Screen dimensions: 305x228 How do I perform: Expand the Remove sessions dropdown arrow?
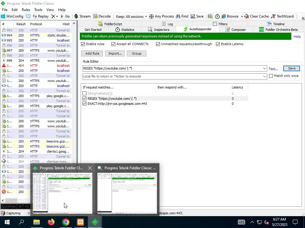tap(57, 17)
